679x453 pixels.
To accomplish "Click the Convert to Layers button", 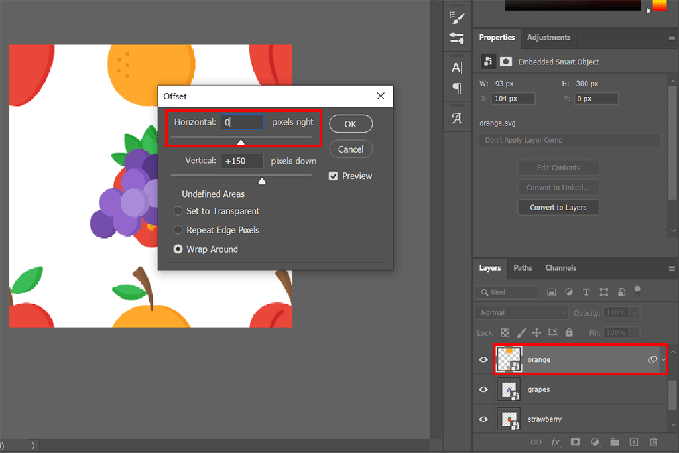I will pos(558,208).
